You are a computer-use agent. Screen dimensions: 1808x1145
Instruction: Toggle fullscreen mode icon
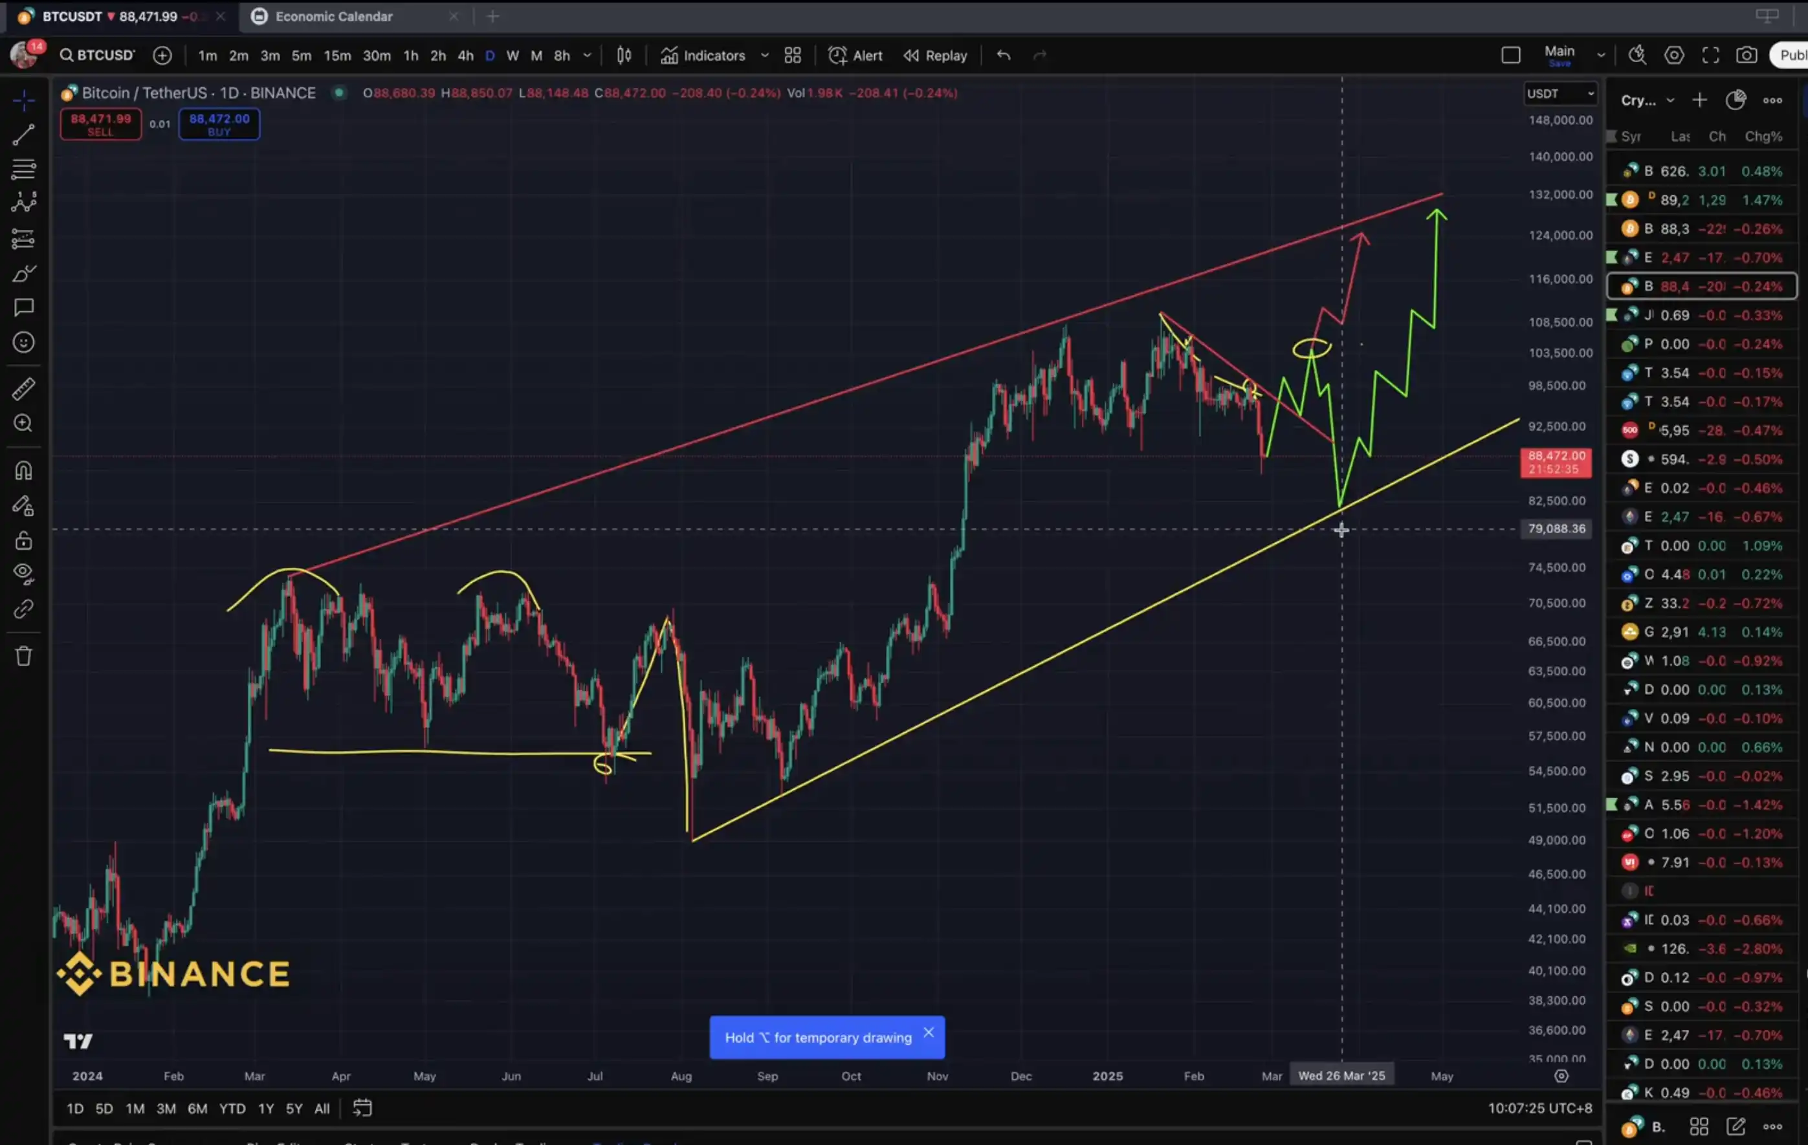tap(1710, 56)
